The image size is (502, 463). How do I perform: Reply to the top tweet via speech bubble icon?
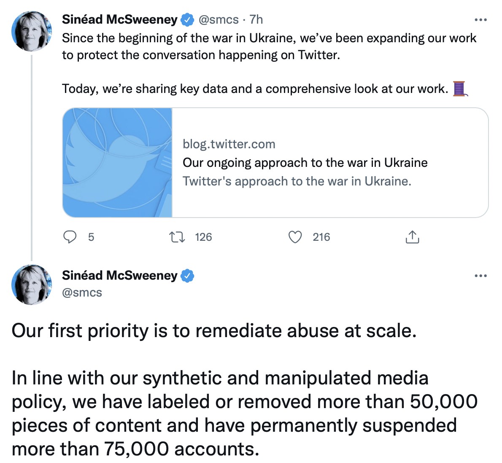tap(70, 237)
